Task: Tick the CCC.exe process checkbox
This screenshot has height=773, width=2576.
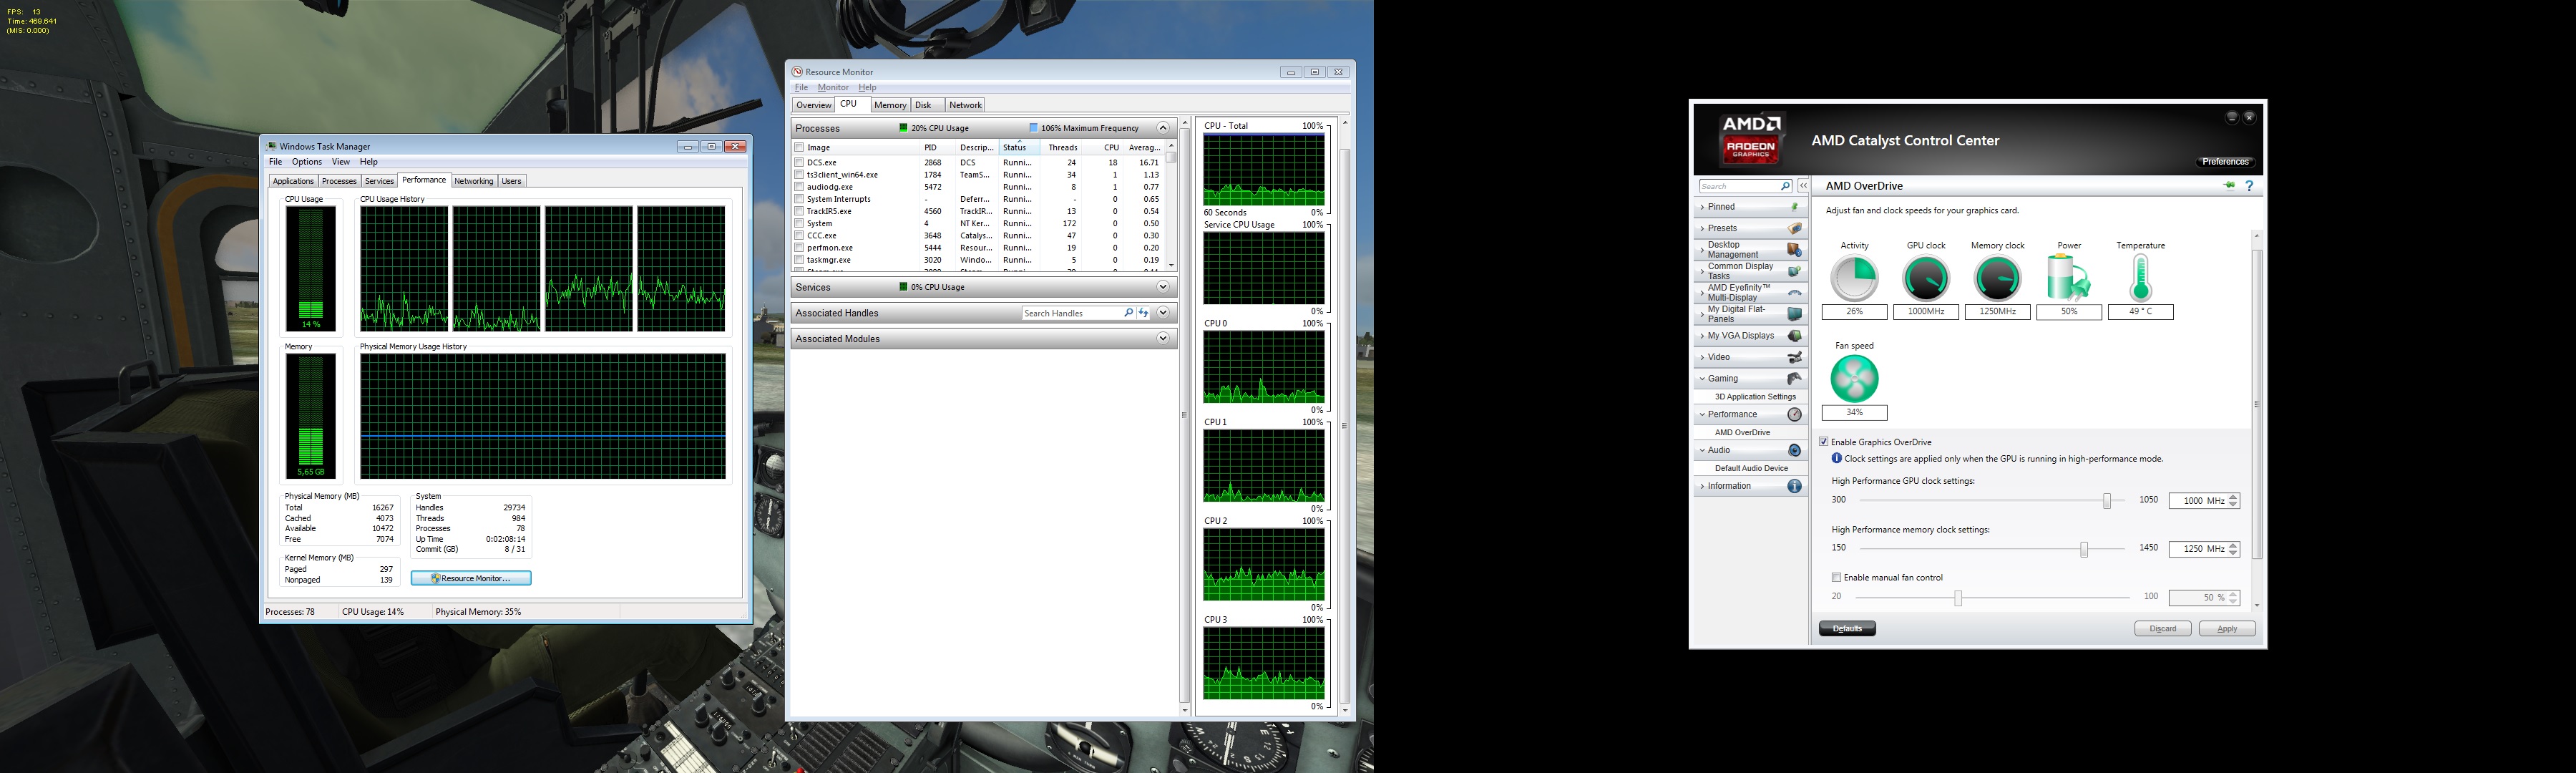Action: [x=799, y=235]
